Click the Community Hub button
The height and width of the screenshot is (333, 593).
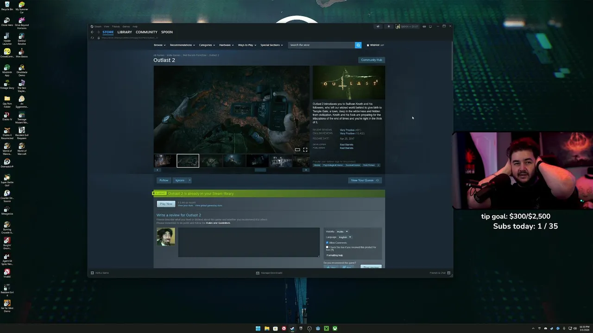[372, 60]
